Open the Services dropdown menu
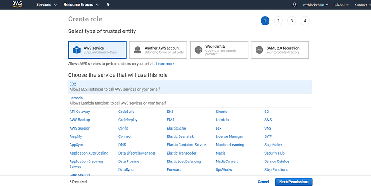 pos(46,5)
